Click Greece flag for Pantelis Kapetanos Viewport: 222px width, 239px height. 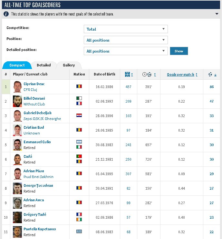tap(79, 232)
